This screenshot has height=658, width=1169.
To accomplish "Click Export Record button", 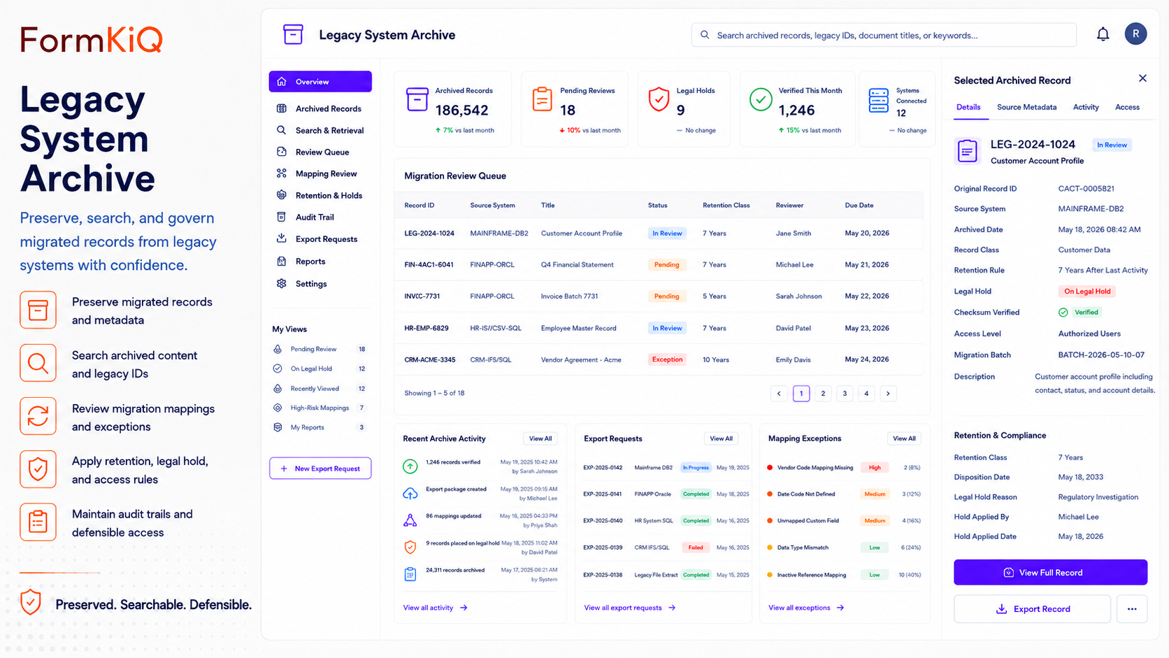I will [x=1032, y=609].
